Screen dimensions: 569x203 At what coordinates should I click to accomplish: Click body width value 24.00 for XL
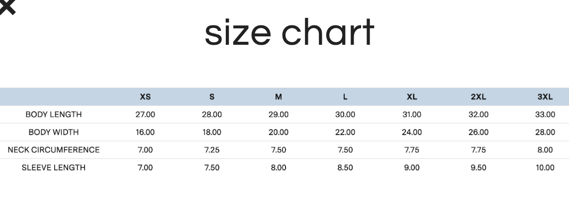coord(412,132)
